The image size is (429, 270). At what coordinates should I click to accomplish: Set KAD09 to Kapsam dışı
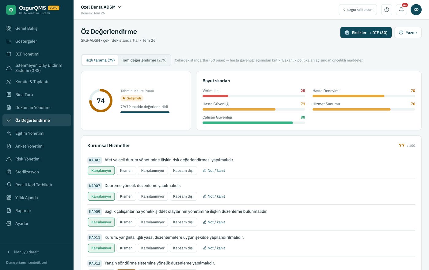183,222
